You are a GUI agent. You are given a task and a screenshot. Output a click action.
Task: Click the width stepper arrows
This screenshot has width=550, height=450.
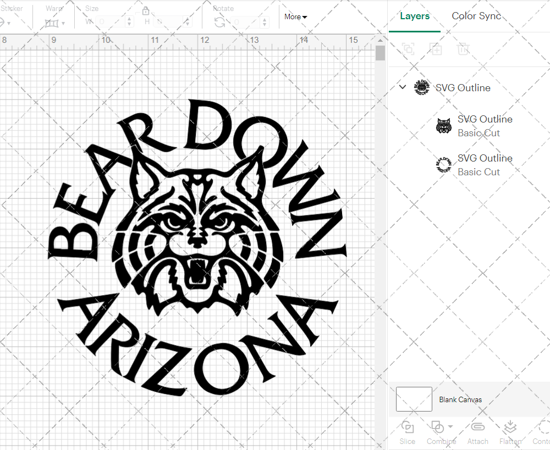pos(129,22)
